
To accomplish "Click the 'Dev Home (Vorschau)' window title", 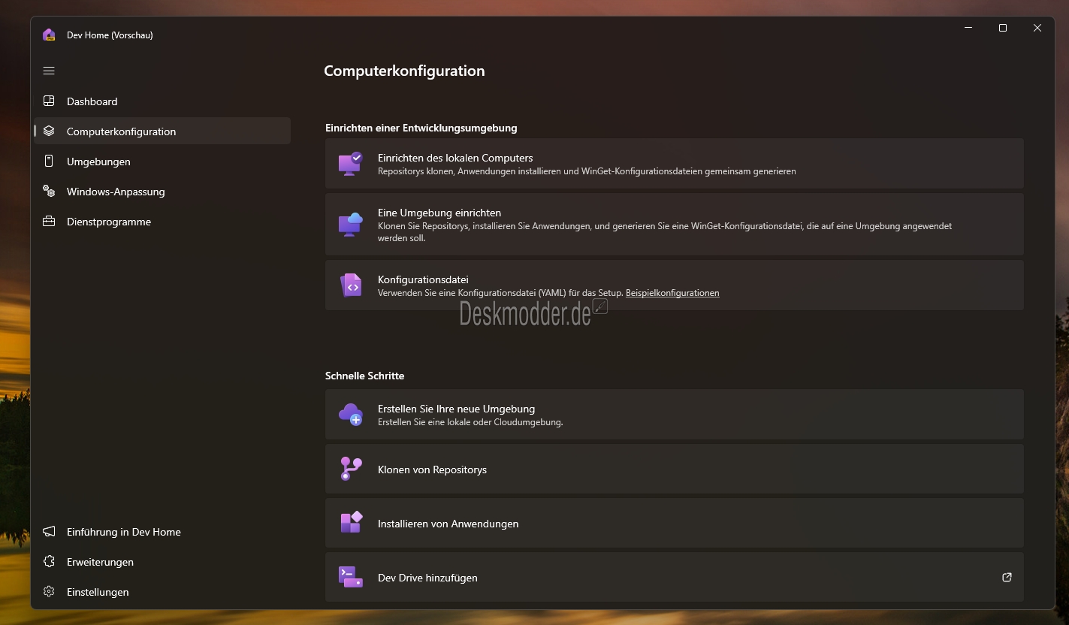I will click(110, 35).
